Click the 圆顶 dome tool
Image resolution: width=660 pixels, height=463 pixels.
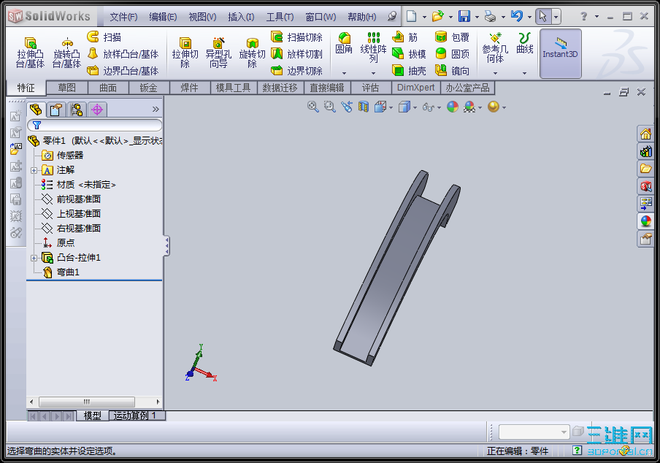[x=452, y=54]
